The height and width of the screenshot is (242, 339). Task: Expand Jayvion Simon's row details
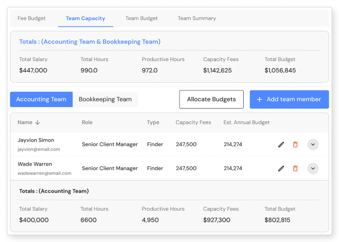(313, 145)
